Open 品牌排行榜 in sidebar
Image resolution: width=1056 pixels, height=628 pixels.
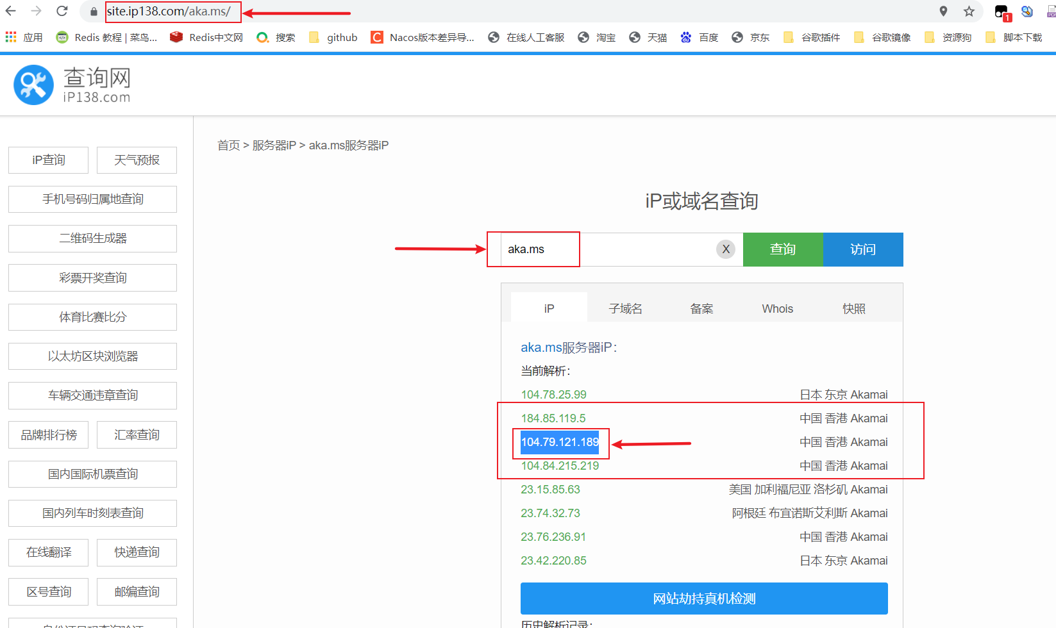point(48,434)
